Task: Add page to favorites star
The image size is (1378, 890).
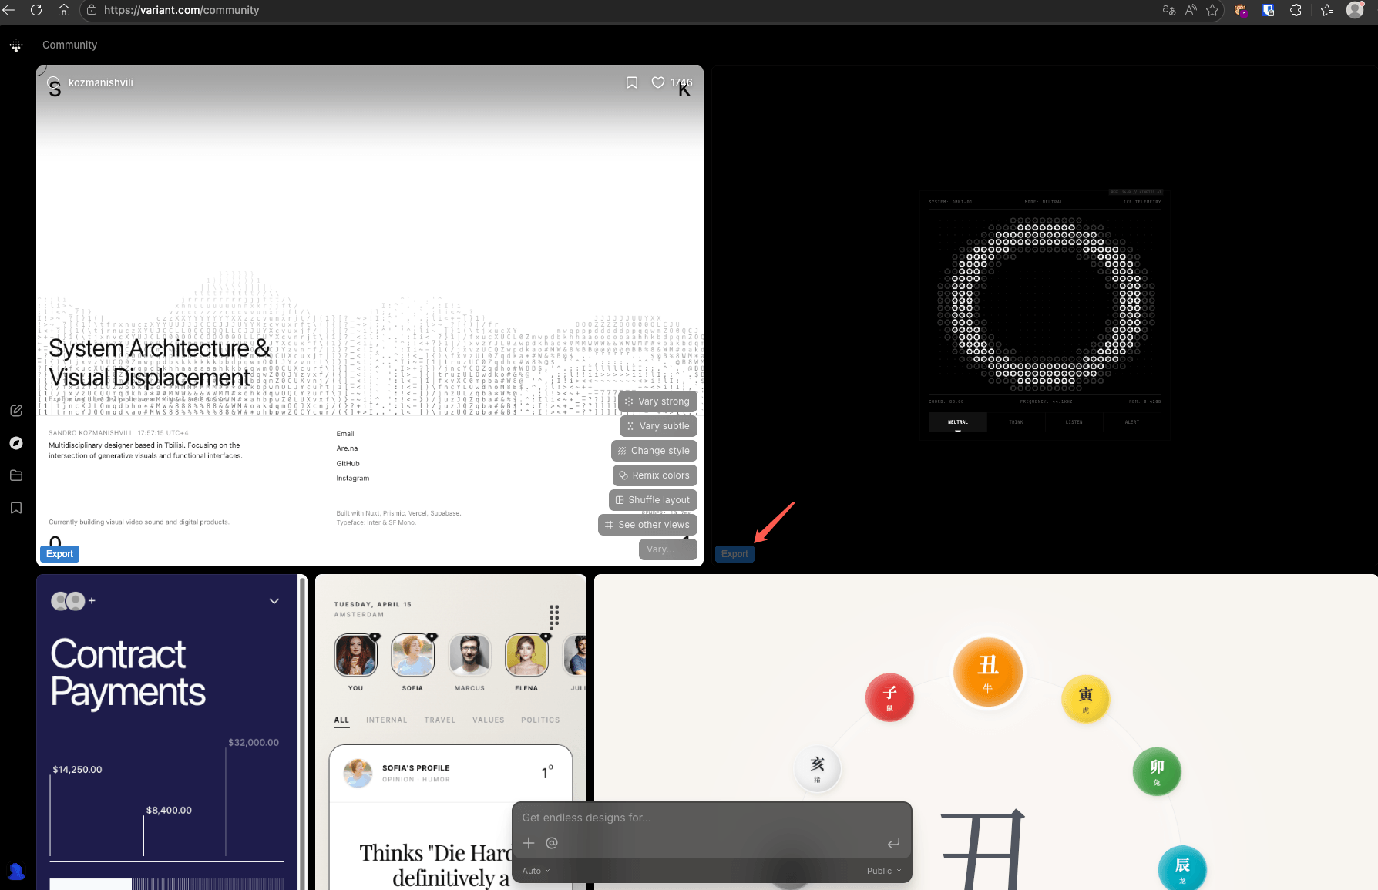Action: coord(1212,10)
